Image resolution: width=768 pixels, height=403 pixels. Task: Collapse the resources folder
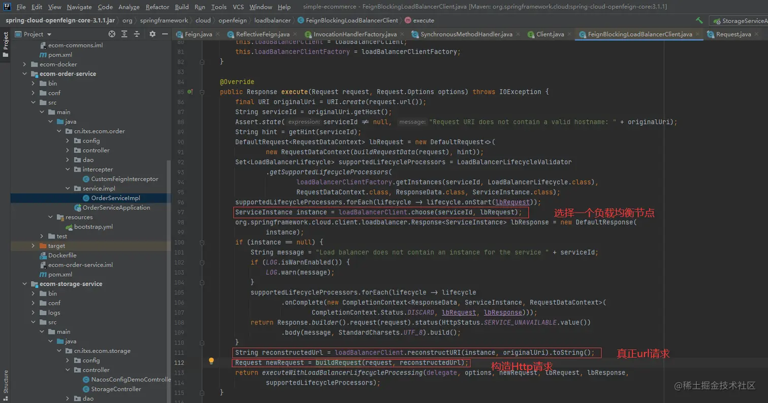click(x=50, y=217)
